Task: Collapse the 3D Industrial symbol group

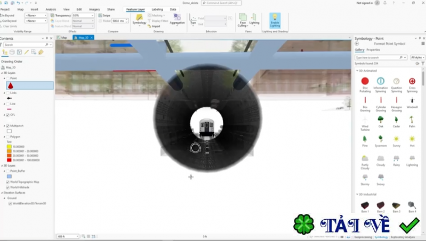Action: point(357,194)
